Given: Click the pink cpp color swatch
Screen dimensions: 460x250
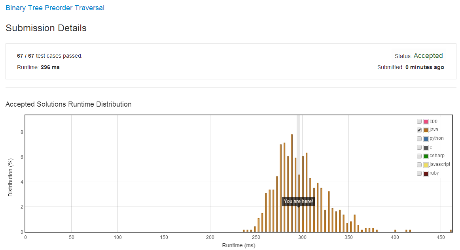Looking at the screenshot, I should coord(426,121).
